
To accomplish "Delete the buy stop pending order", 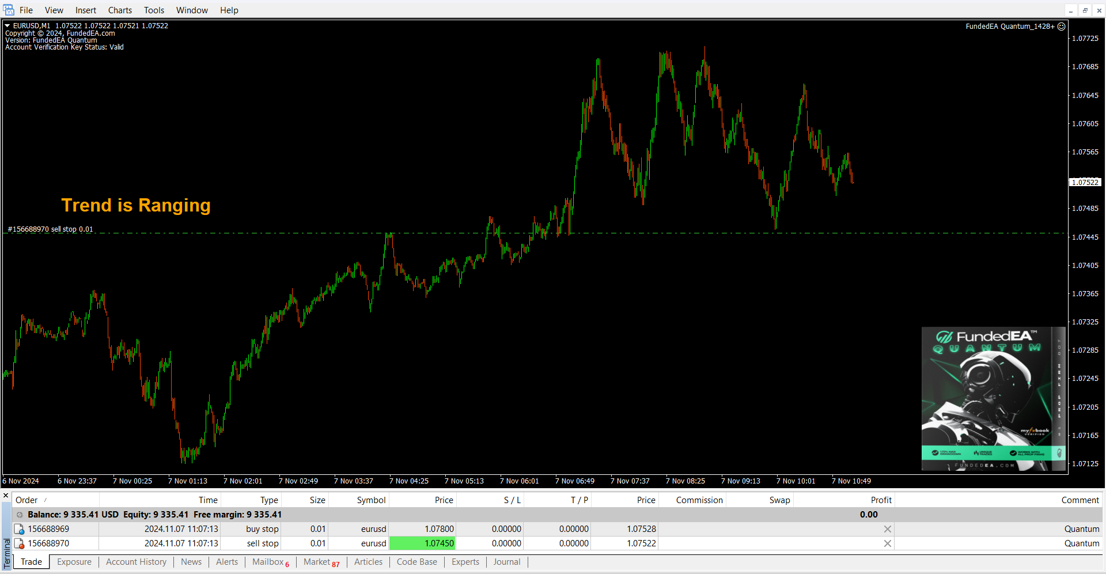I will coord(887,529).
